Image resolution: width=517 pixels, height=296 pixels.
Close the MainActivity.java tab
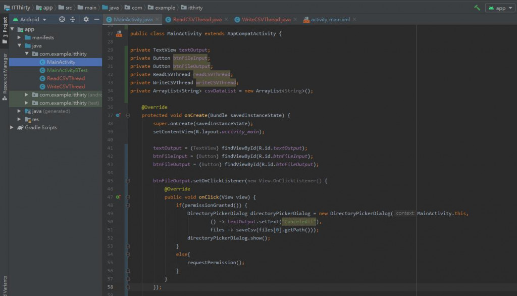(157, 20)
